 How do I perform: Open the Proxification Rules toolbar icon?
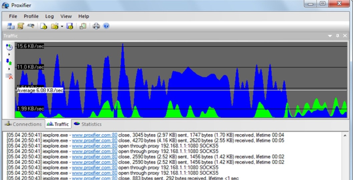tap(20, 26)
